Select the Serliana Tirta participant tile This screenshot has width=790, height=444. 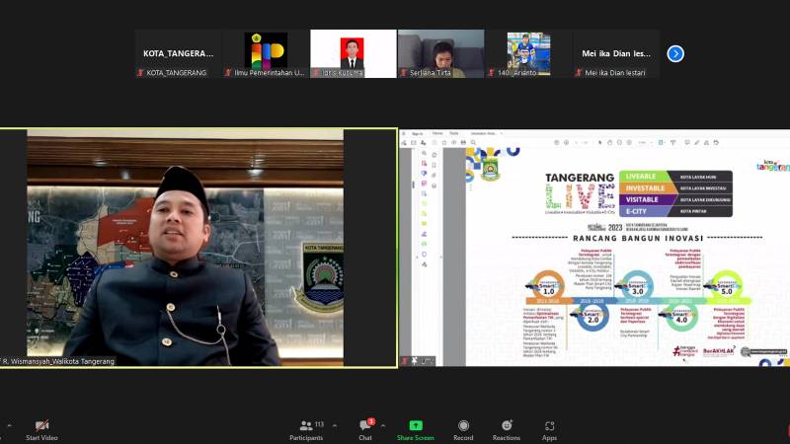(x=440, y=53)
